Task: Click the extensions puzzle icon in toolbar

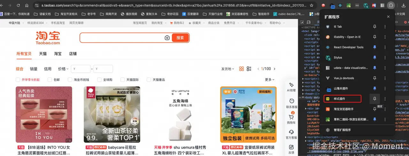Action: coord(391,5)
